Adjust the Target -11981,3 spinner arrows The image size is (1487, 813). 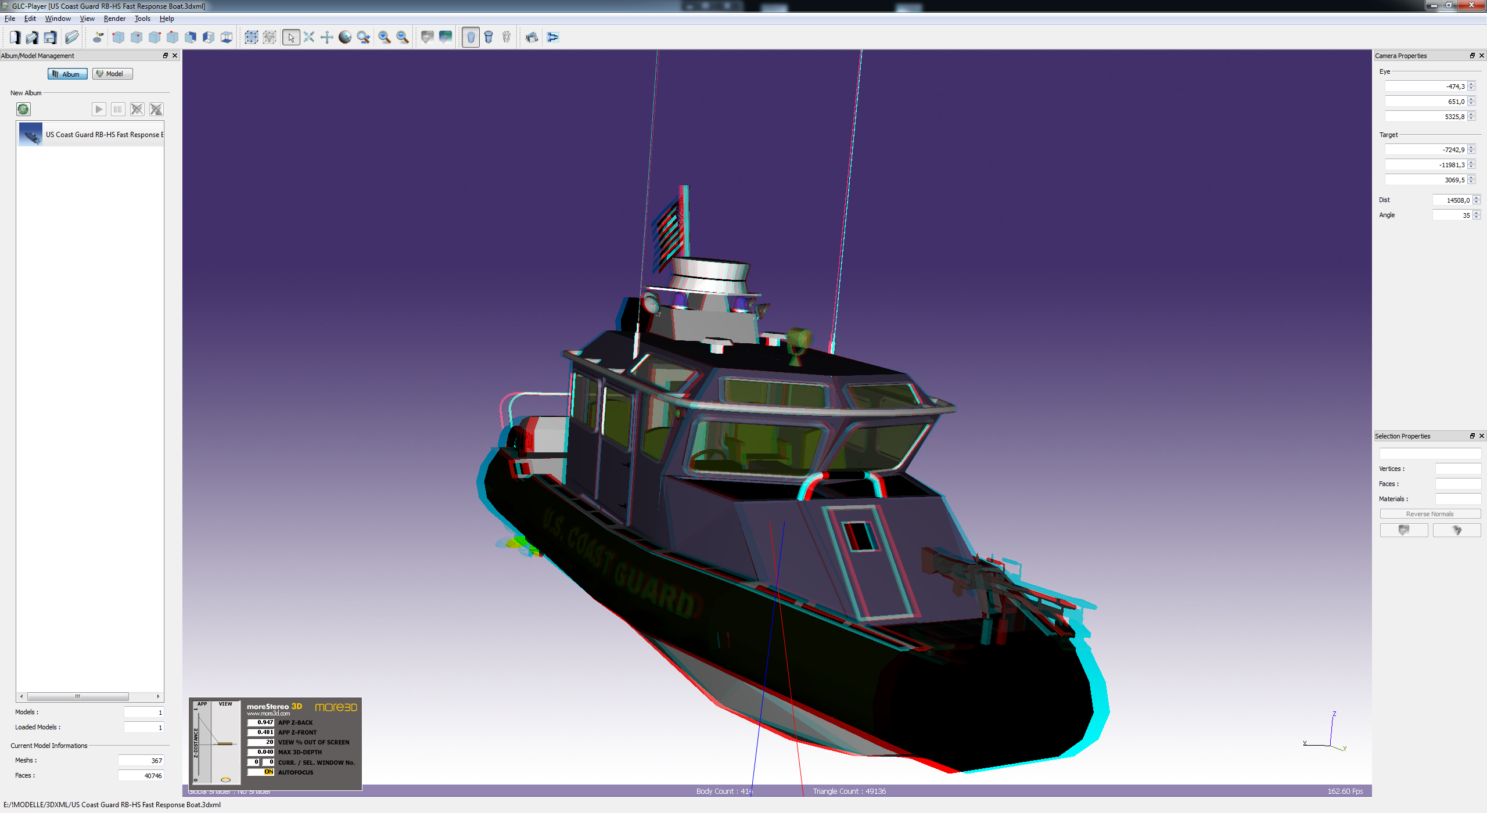(x=1471, y=165)
